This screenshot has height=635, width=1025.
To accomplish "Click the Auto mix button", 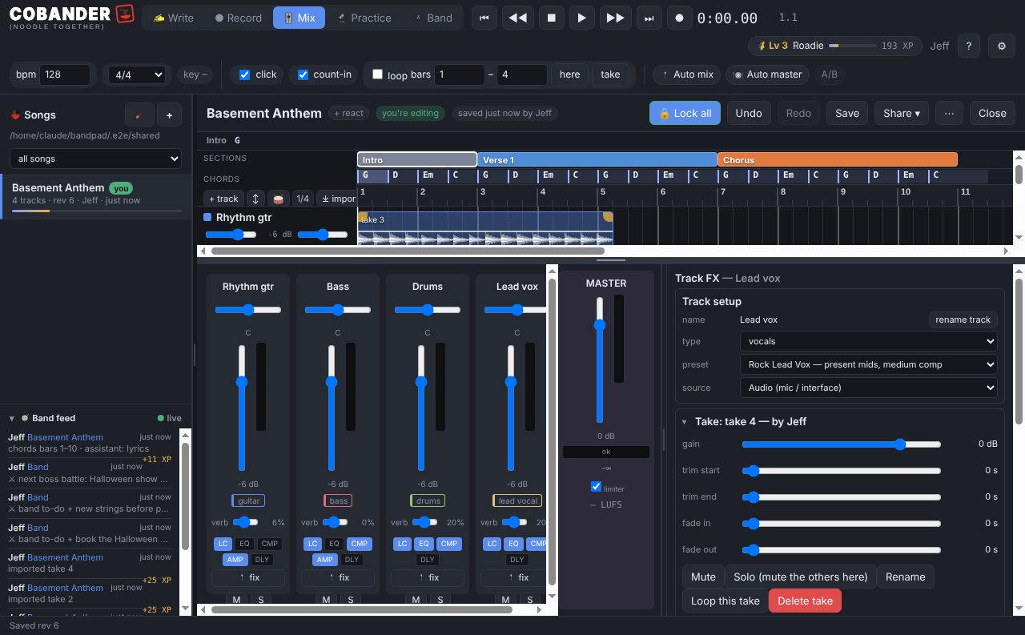I will 686,74.
